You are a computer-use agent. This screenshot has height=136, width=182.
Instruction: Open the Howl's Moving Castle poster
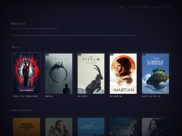[x=91, y=127]
